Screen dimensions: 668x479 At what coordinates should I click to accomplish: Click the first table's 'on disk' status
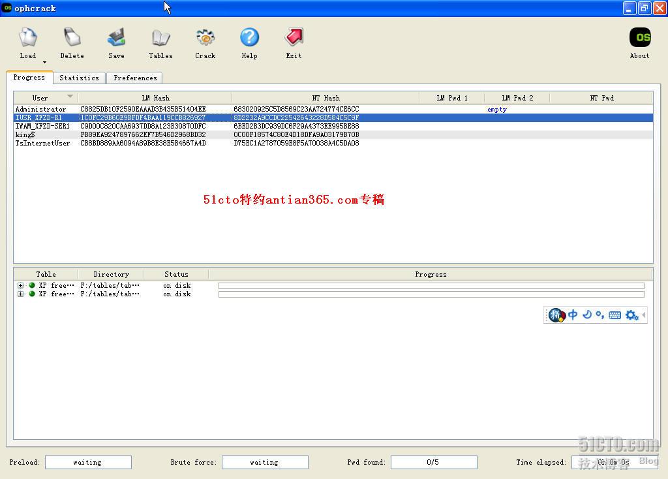pos(177,286)
